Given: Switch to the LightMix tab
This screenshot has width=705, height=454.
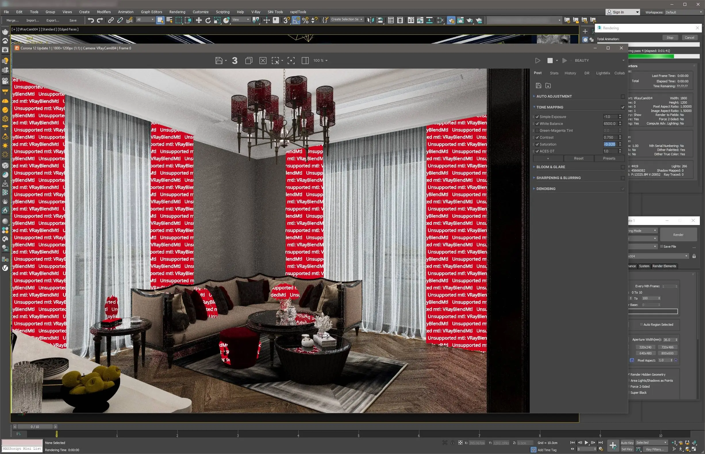Looking at the screenshot, I should tap(603, 73).
